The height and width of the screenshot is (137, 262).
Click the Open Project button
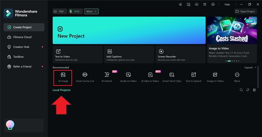[245, 11]
